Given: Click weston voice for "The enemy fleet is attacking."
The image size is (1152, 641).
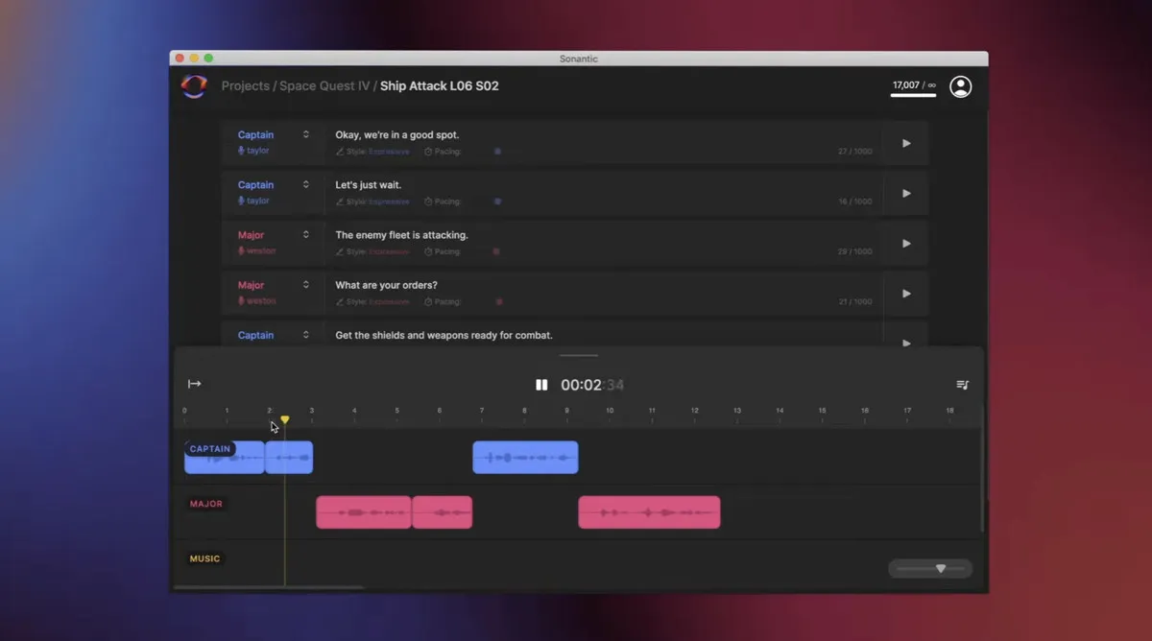Looking at the screenshot, I should click(x=256, y=251).
